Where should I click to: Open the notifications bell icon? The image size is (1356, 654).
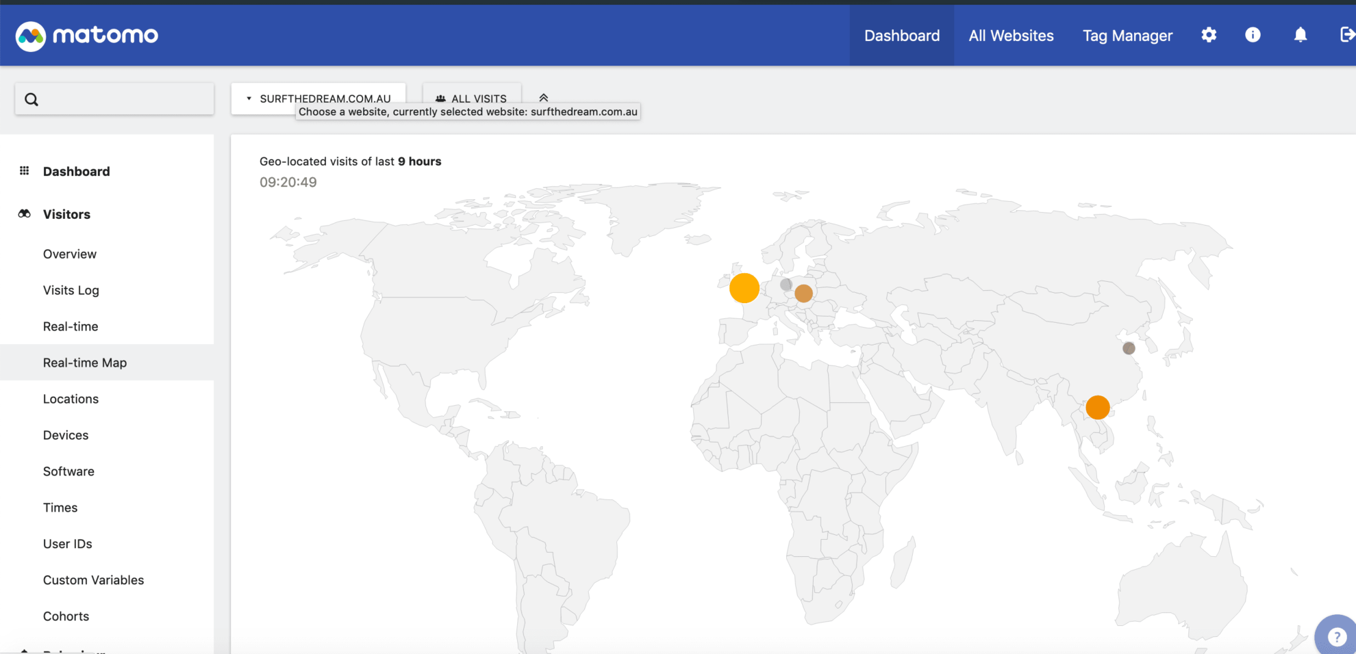[1300, 35]
